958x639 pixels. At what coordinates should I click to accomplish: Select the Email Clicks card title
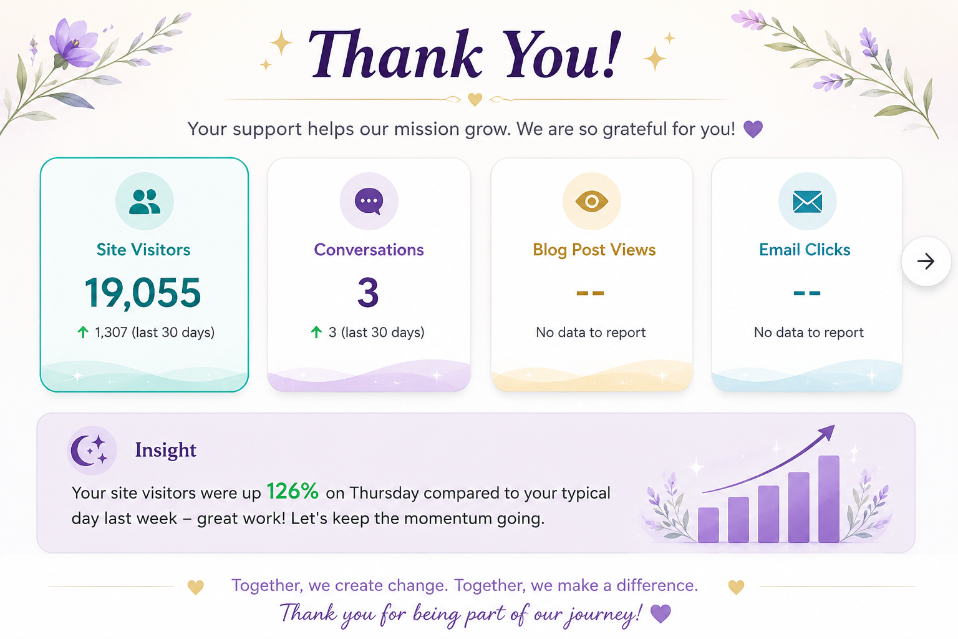tap(805, 250)
